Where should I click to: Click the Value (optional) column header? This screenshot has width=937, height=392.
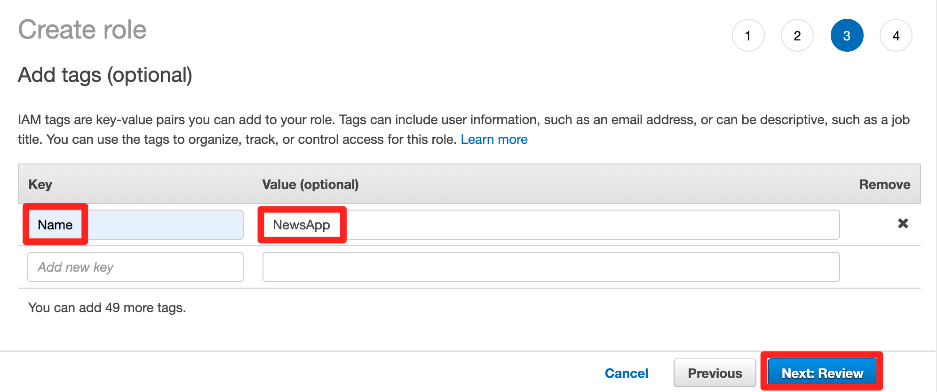pyautogui.click(x=310, y=184)
